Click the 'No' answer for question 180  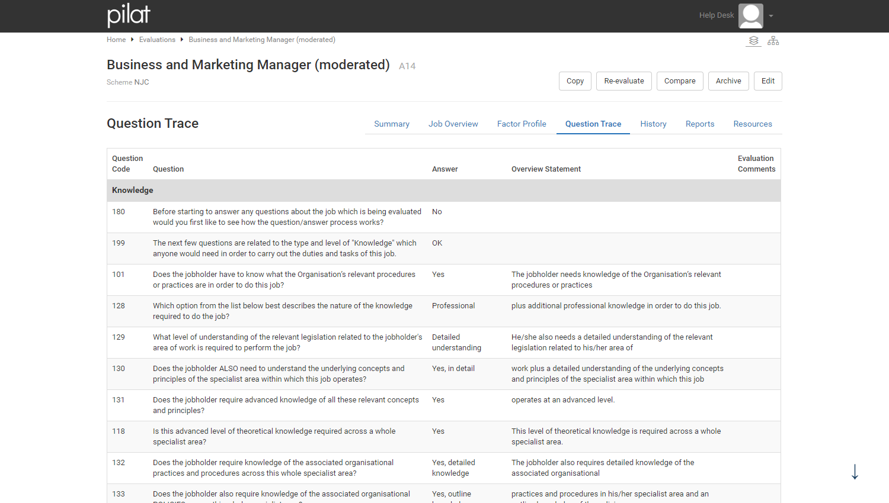coord(437,212)
